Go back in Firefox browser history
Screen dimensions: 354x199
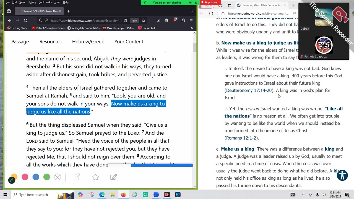coord(10,20)
